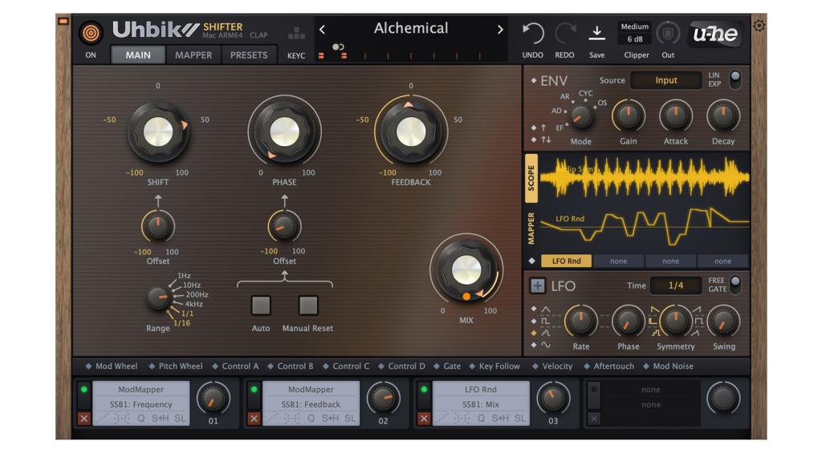Save the preset with Save icon
This screenshot has height=453, width=822.
(596, 33)
